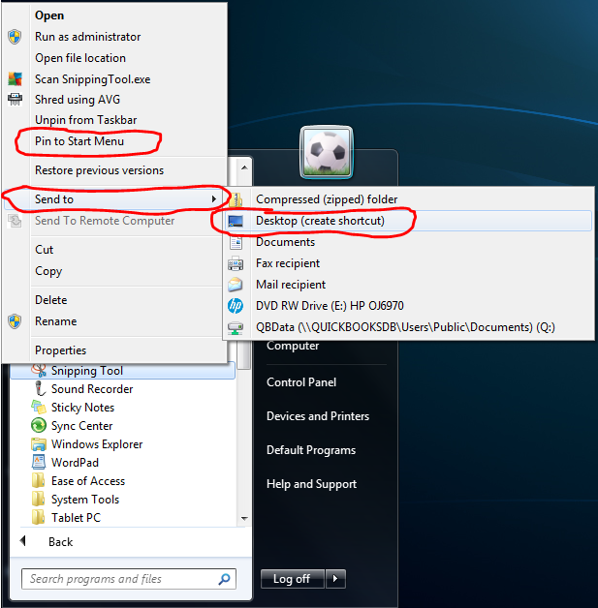598x608 pixels.
Task: Open WordPad program entry
Action: pos(75,463)
